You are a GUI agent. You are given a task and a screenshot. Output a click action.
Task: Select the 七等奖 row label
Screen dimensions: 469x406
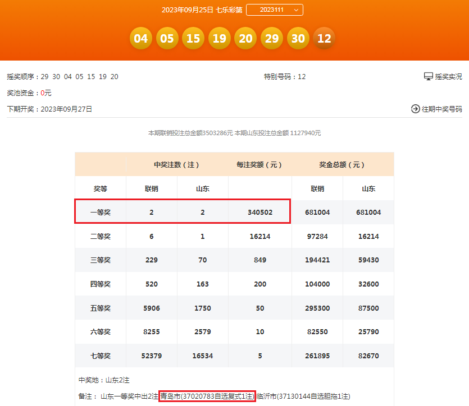click(x=101, y=356)
